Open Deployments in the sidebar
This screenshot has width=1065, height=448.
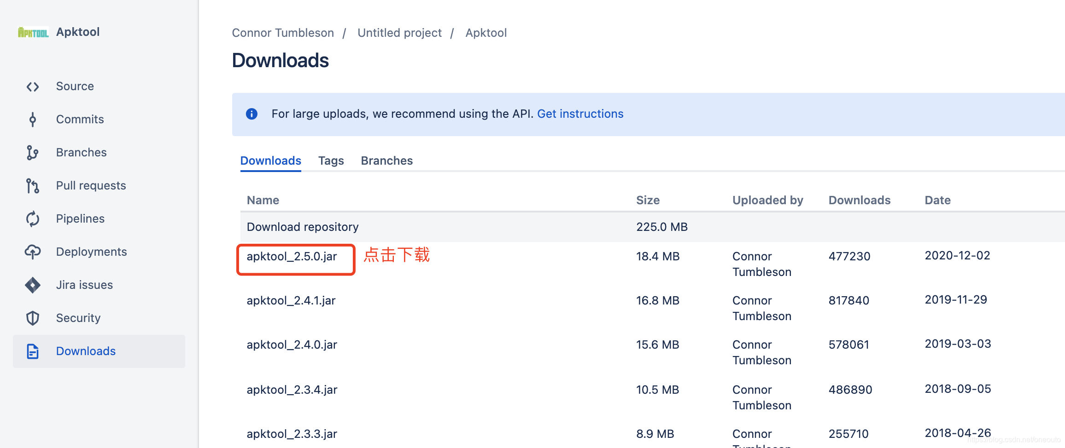pyautogui.click(x=91, y=252)
